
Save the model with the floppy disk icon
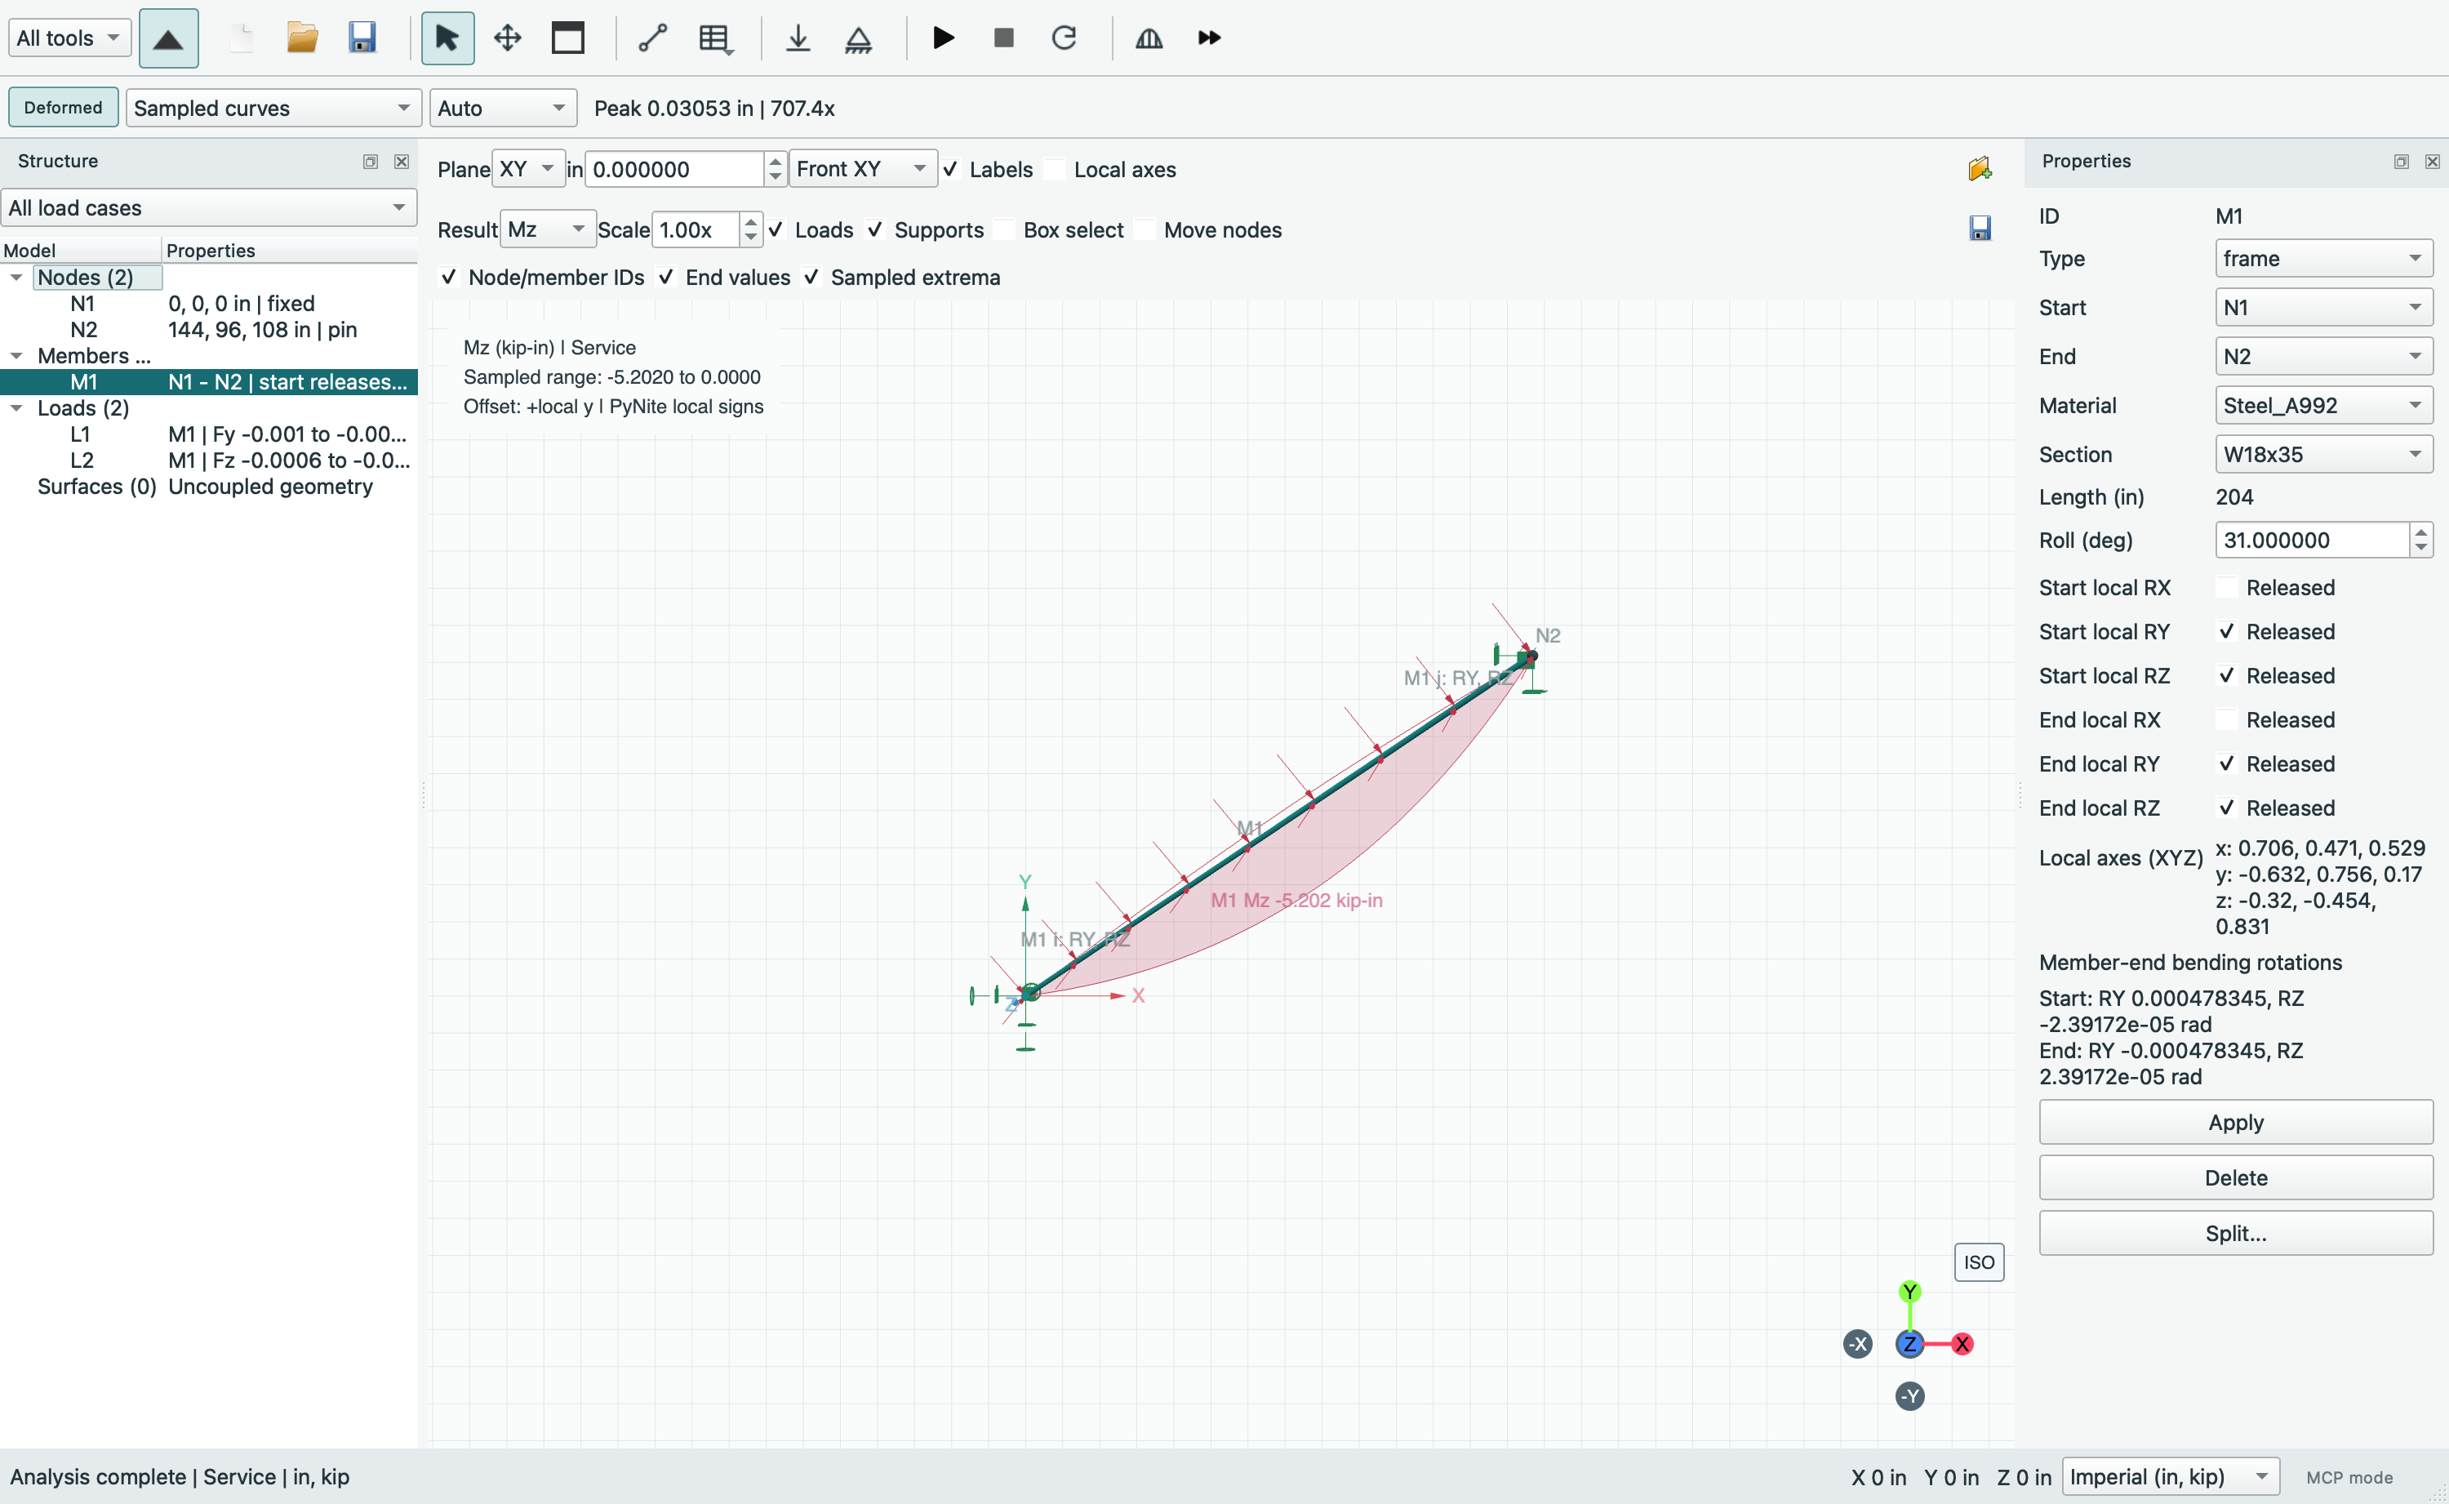[x=362, y=39]
